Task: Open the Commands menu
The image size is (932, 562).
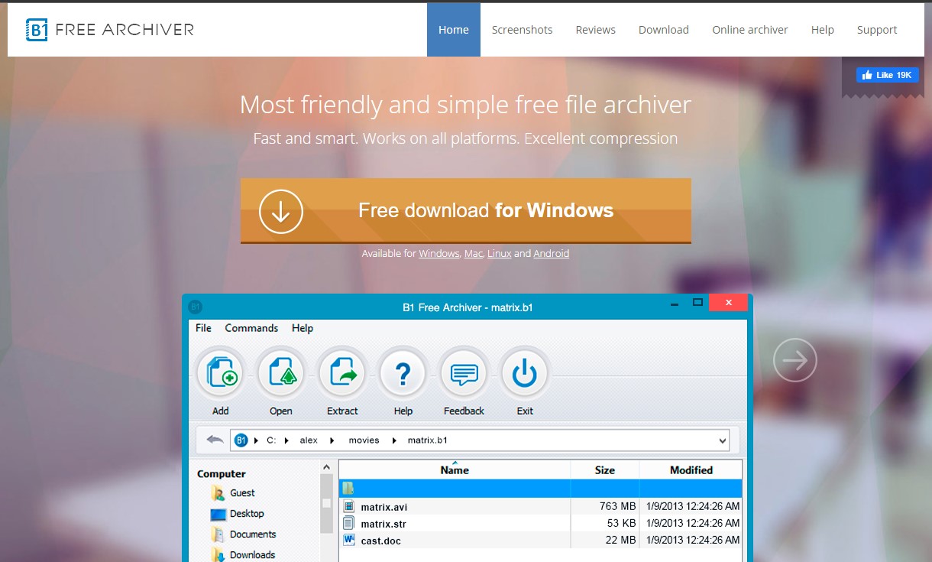Action: (x=251, y=328)
